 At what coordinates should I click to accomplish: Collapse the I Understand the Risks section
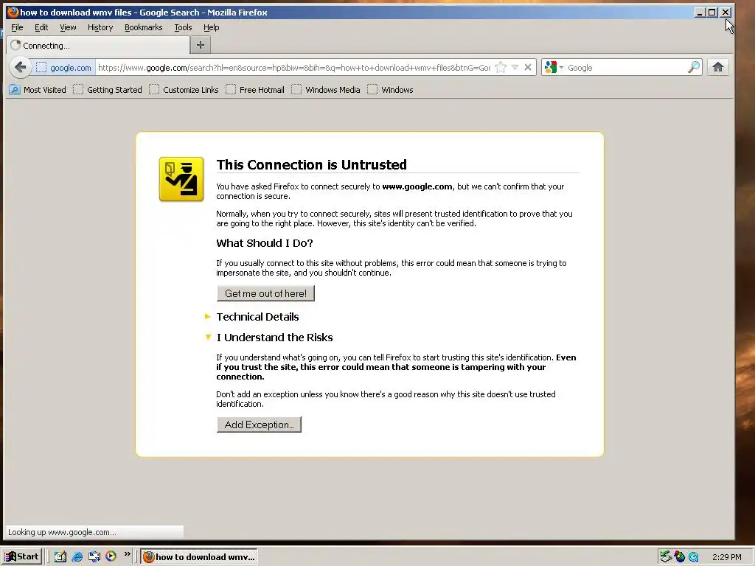274,338
